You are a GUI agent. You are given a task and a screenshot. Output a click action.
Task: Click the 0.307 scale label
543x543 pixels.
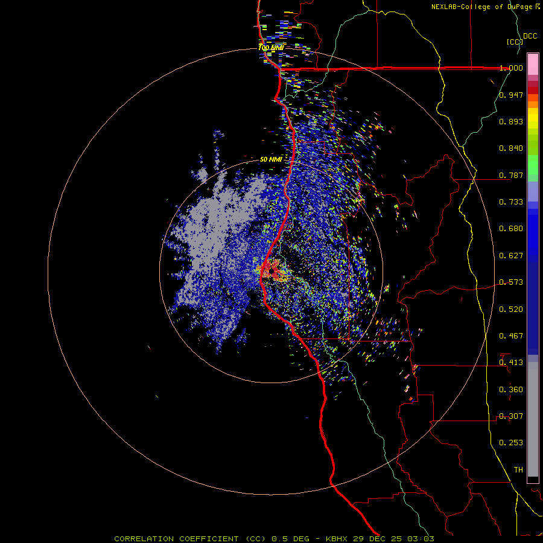point(511,416)
